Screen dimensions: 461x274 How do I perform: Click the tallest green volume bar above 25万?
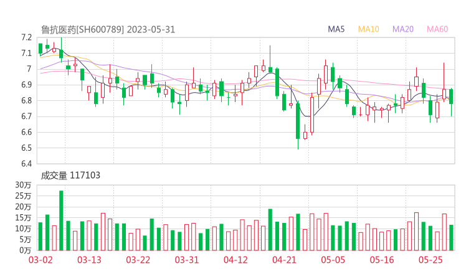pos(61,220)
